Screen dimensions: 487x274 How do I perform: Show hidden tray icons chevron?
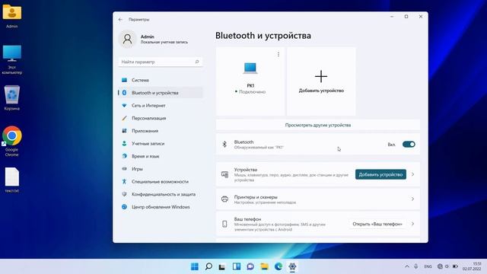point(406,266)
